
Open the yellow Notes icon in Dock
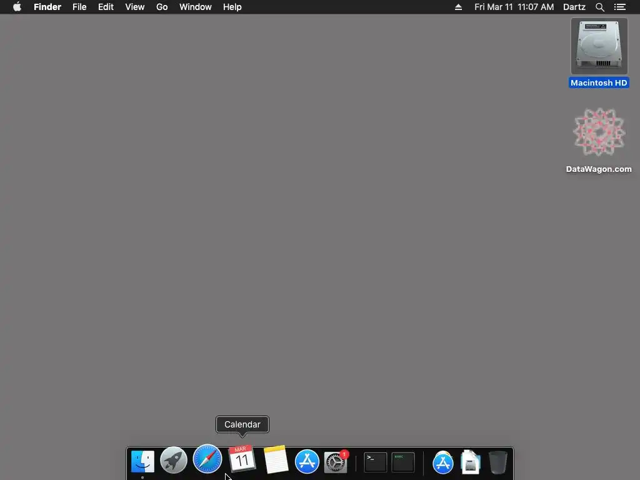point(276,459)
